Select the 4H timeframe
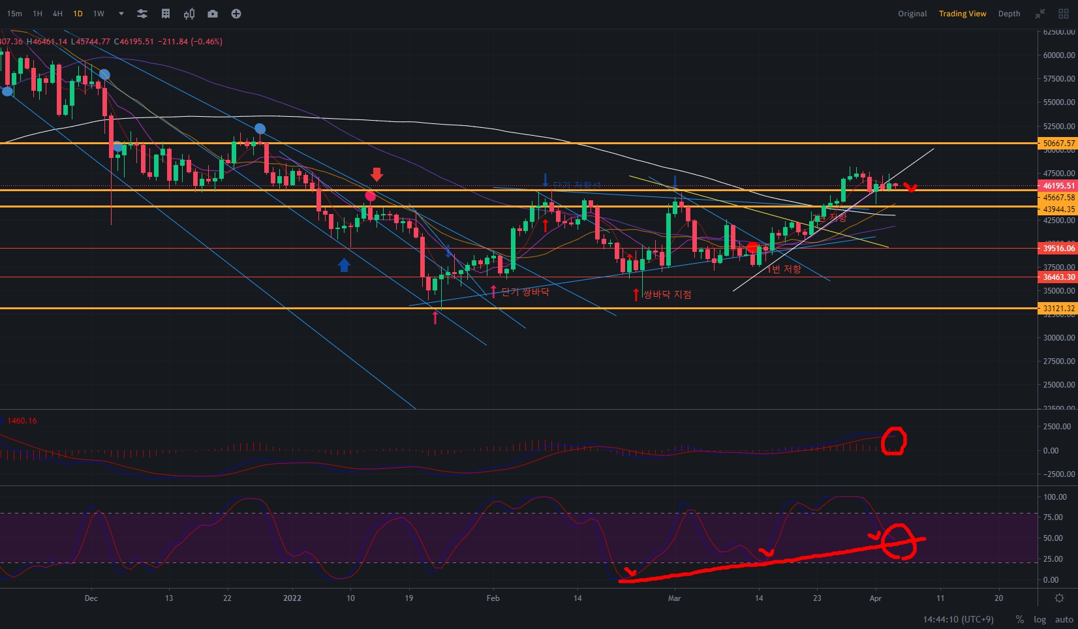Image resolution: width=1078 pixels, height=629 pixels. click(58, 14)
